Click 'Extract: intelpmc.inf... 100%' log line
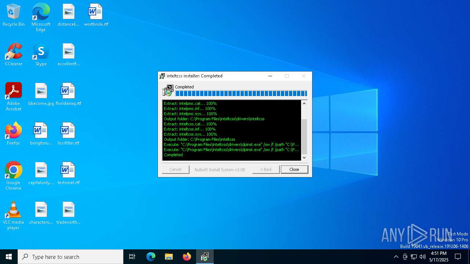 tap(190, 109)
